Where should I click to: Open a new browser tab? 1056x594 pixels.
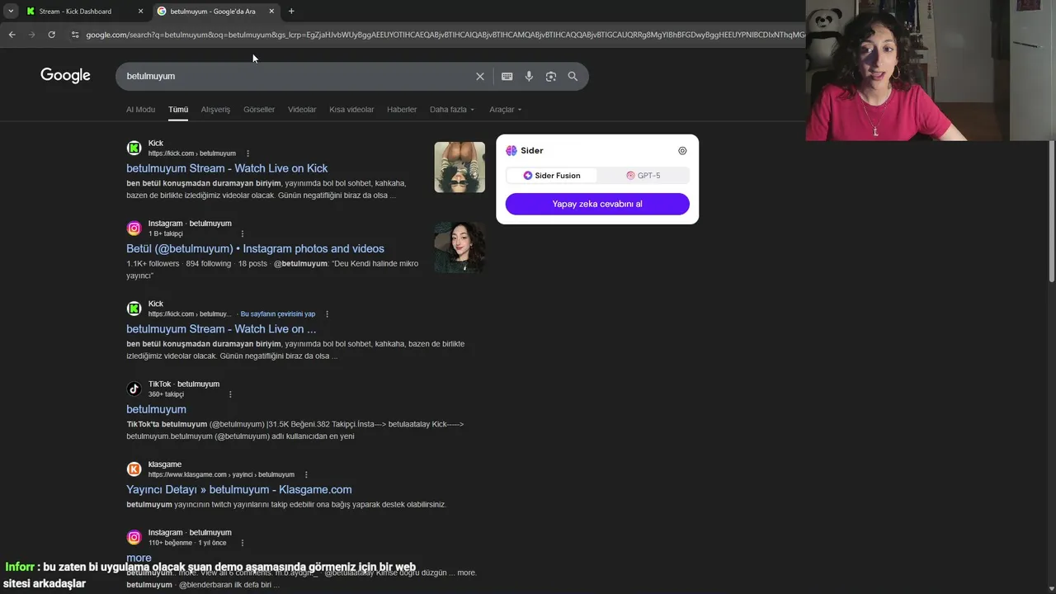pyautogui.click(x=291, y=12)
